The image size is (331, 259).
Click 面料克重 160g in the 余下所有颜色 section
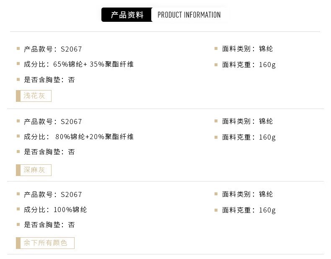coord(249,210)
